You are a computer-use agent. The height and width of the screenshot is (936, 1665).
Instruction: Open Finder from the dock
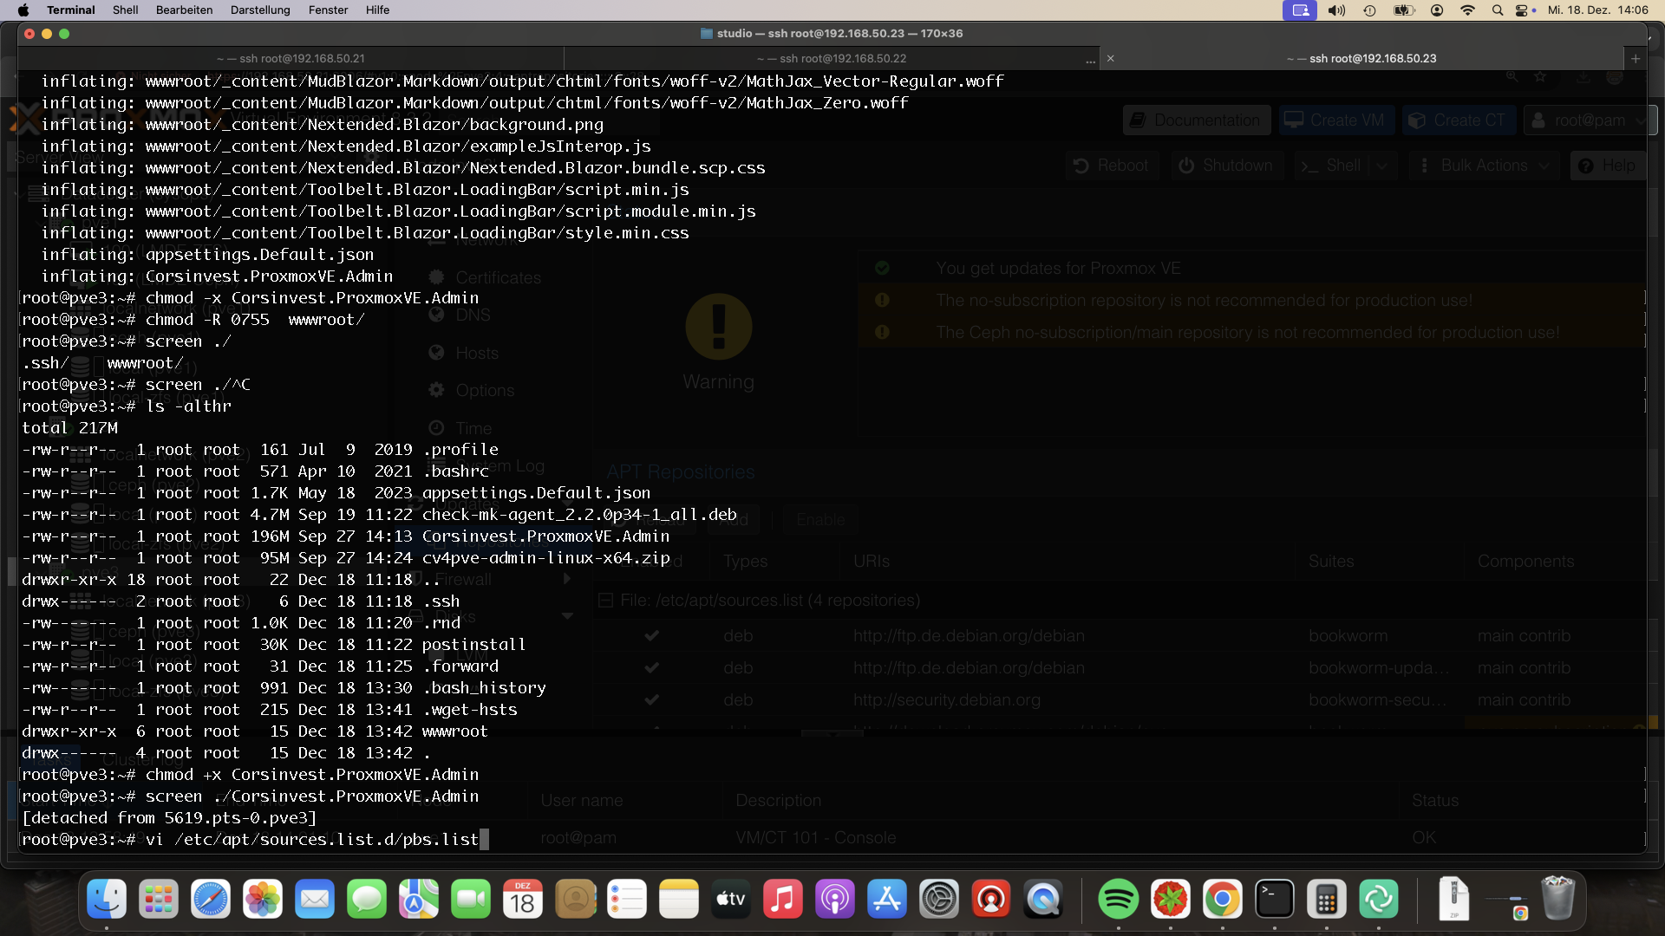click(x=107, y=900)
